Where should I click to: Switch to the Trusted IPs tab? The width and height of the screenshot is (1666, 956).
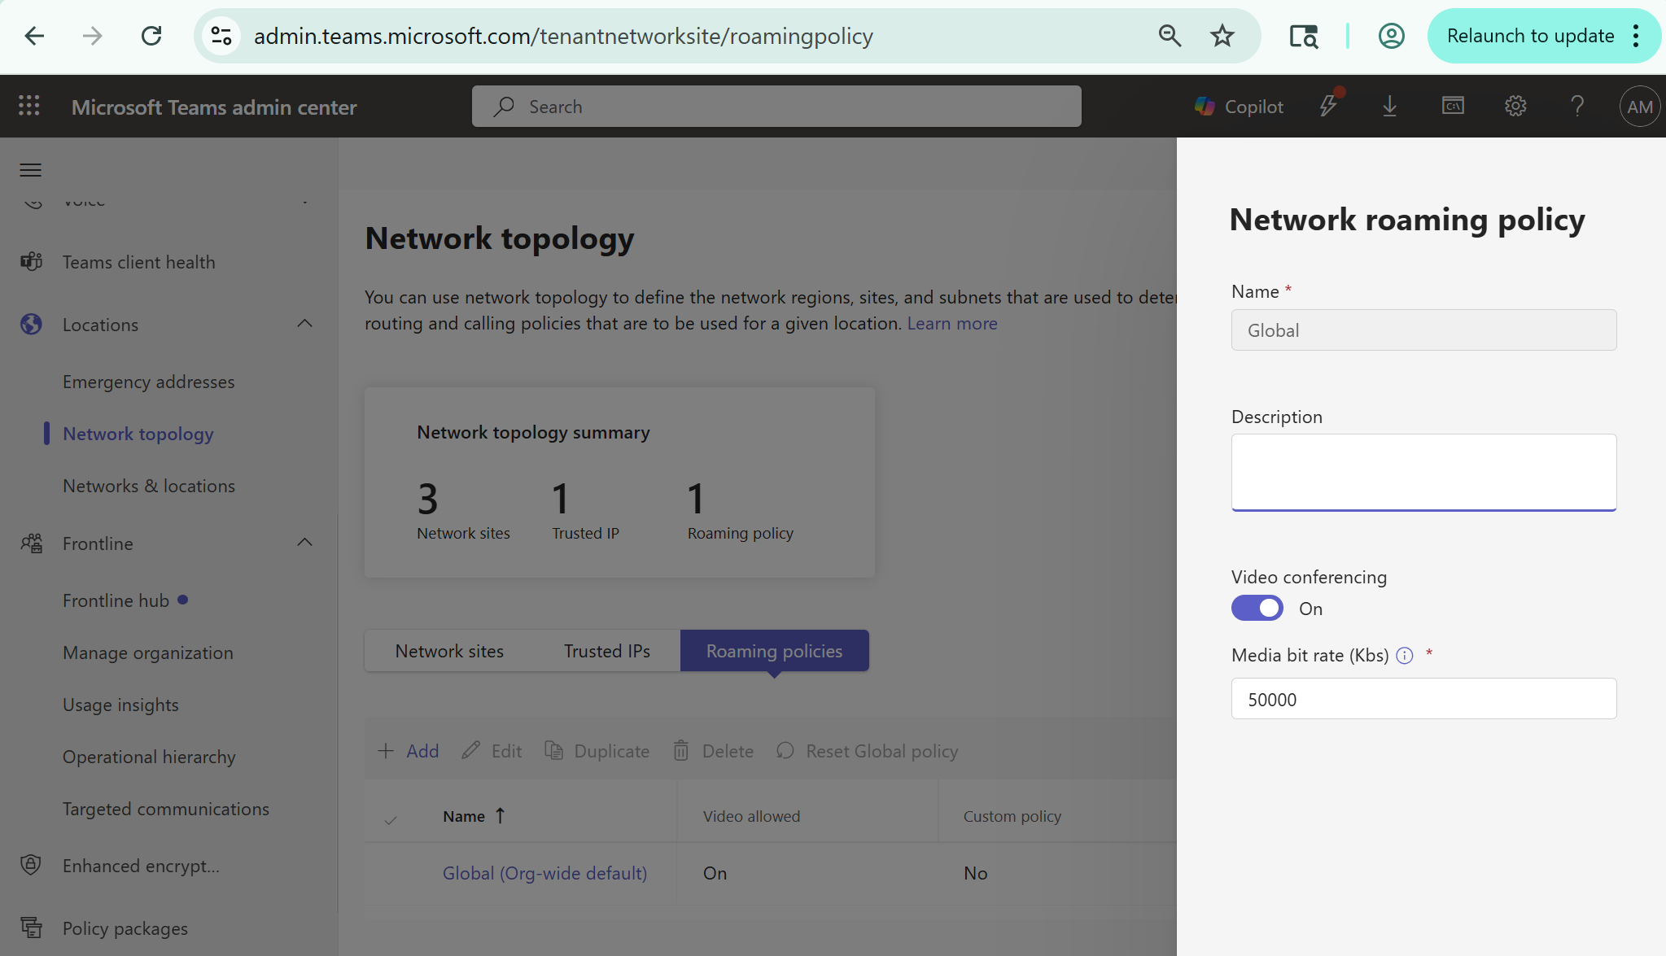[x=606, y=651]
